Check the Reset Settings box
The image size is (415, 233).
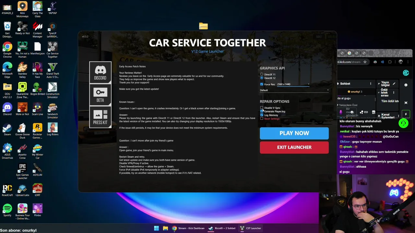262,119
